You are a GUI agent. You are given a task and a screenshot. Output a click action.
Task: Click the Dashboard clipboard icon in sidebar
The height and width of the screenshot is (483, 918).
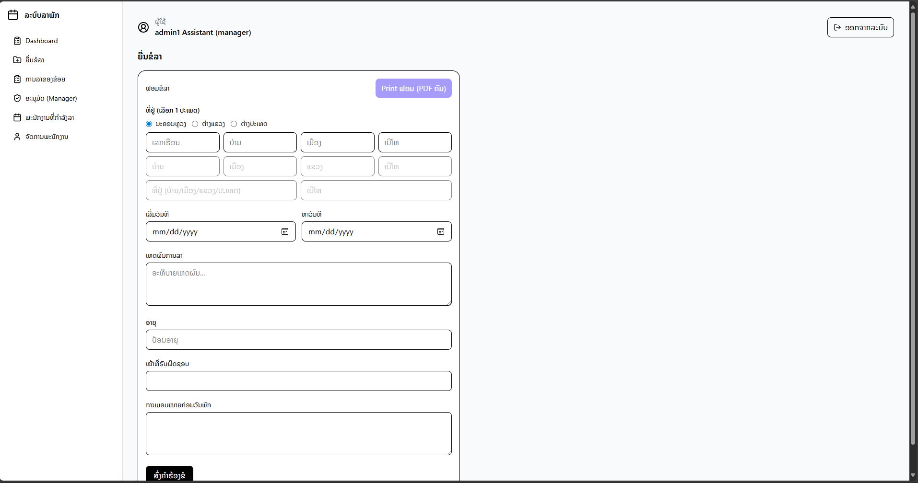pos(17,41)
